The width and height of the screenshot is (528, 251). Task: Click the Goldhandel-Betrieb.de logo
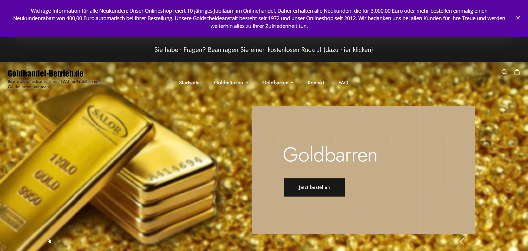pyautogui.click(x=46, y=73)
